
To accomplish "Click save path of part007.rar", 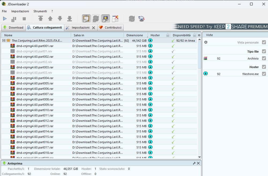I will [98, 94].
